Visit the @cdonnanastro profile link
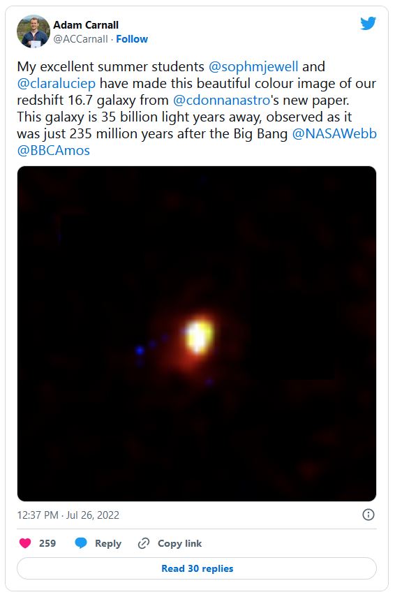Viewport: 395px width, 597px height. coord(221,100)
